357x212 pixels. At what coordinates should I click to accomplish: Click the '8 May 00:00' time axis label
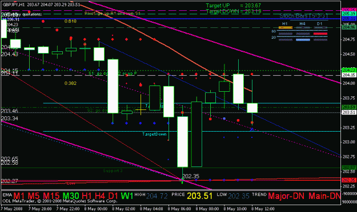click(x=95, y=209)
